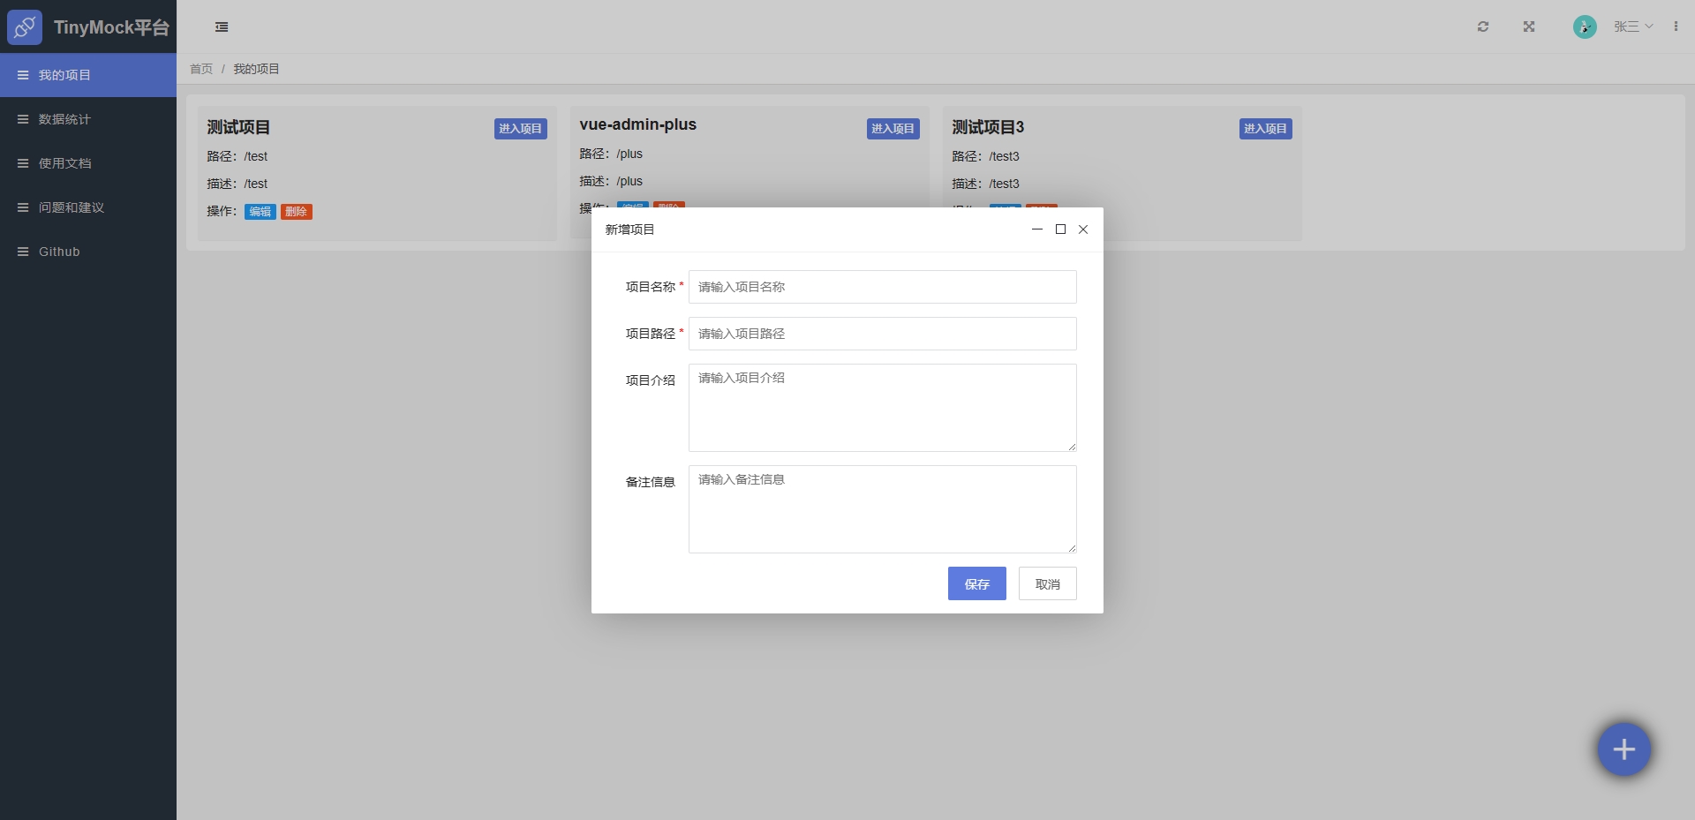
Task: Click the TinyMock平台 title text
Action: 111,27
